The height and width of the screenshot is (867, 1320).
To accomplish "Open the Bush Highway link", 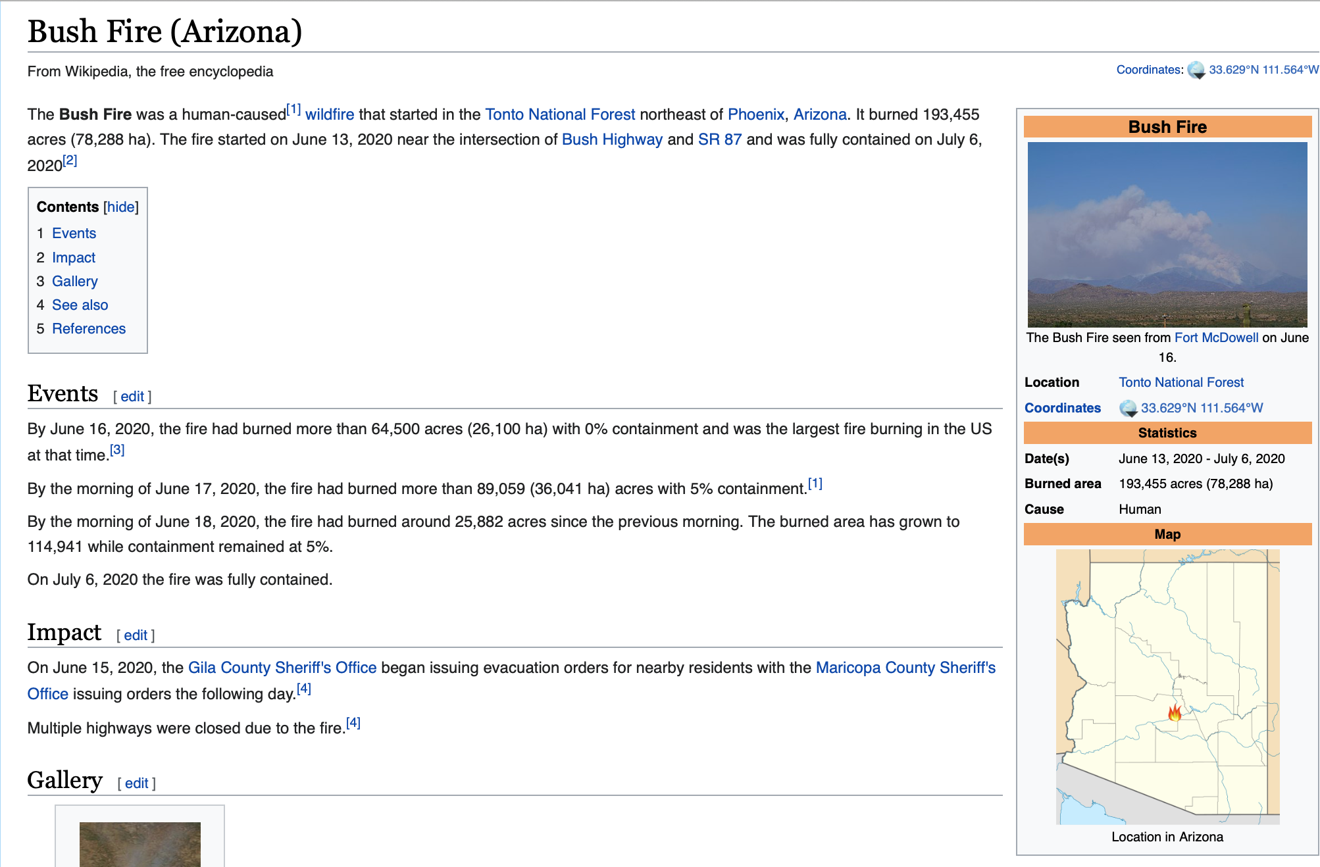I will 611,139.
